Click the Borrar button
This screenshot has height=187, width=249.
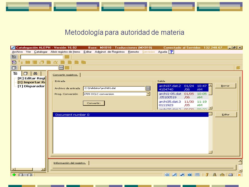click(x=225, y=86)
